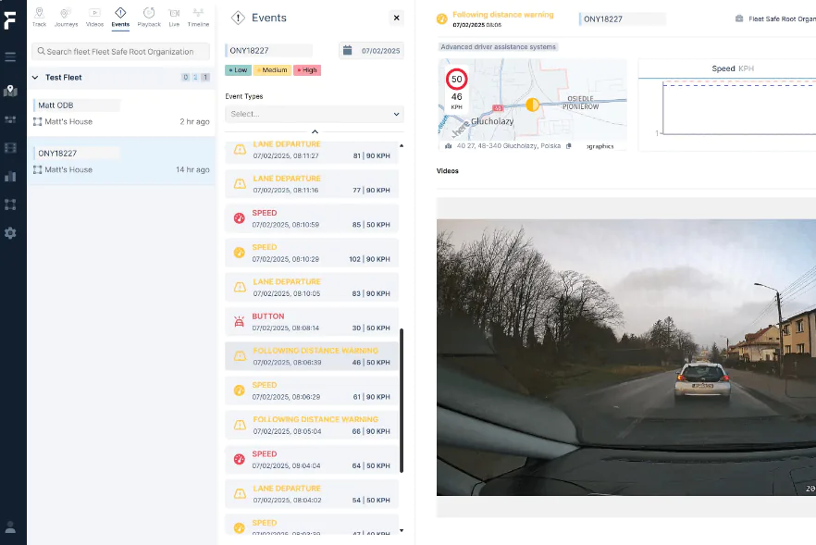Toggle the Medium severity filter

click(x=272, y=70)
